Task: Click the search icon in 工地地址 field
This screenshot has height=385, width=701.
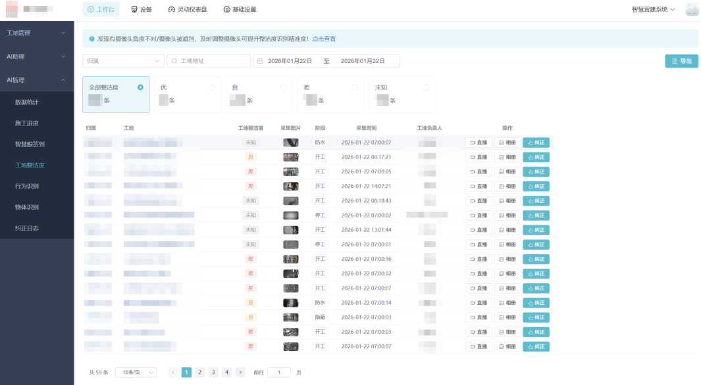Action: [174, 61]
